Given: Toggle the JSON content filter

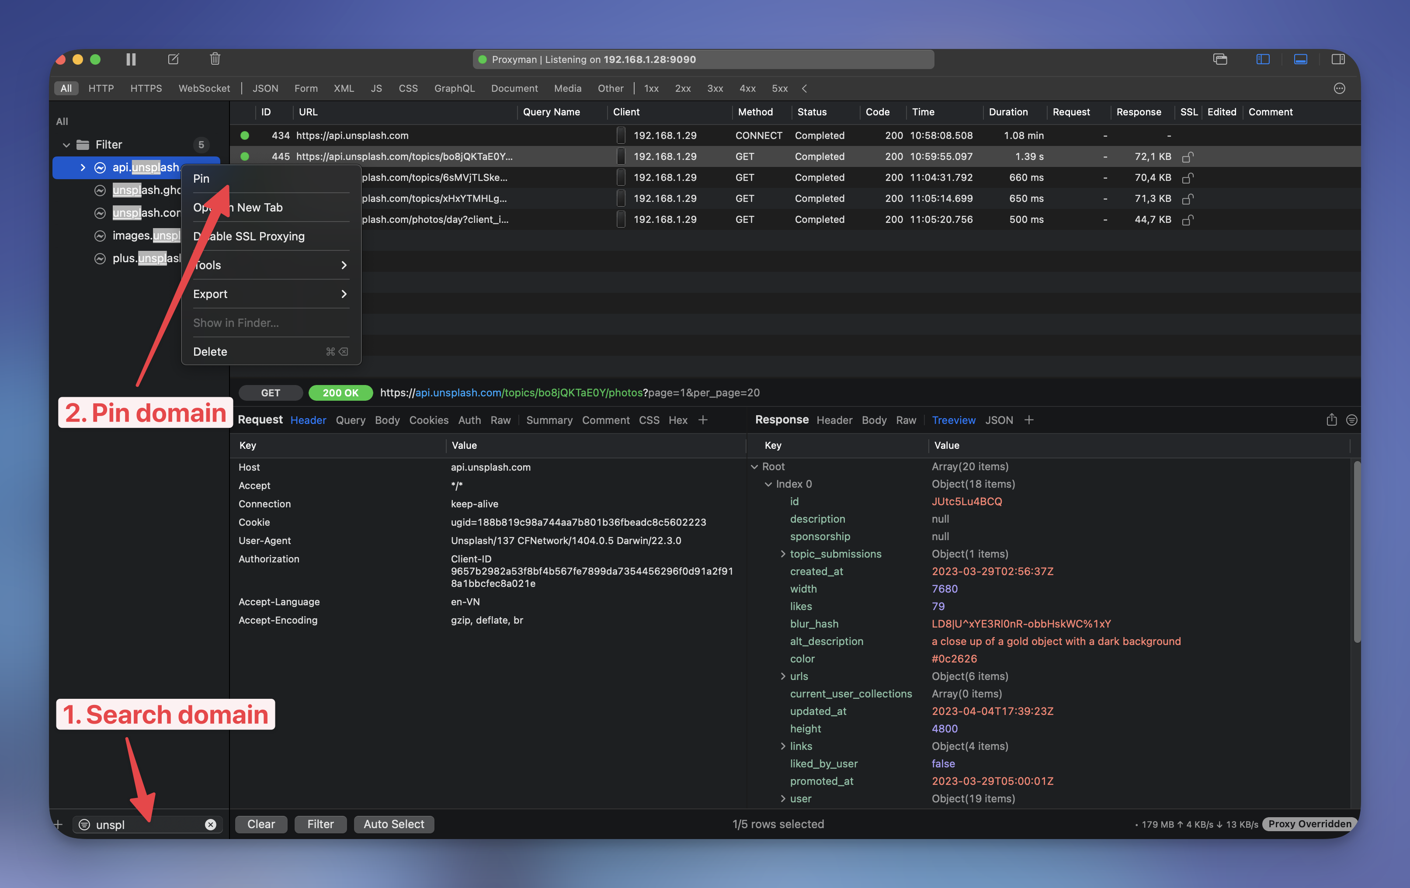Looking at the screenshot, I should coord(265,88).
